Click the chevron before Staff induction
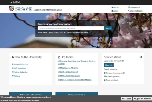This screenshot has width=152, height=102. [12, 68]
